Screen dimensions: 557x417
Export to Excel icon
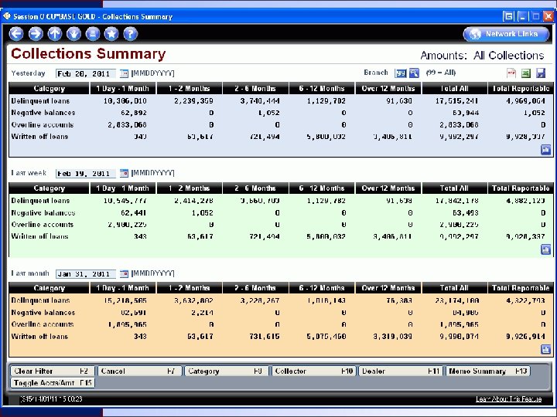pos(526,73)
